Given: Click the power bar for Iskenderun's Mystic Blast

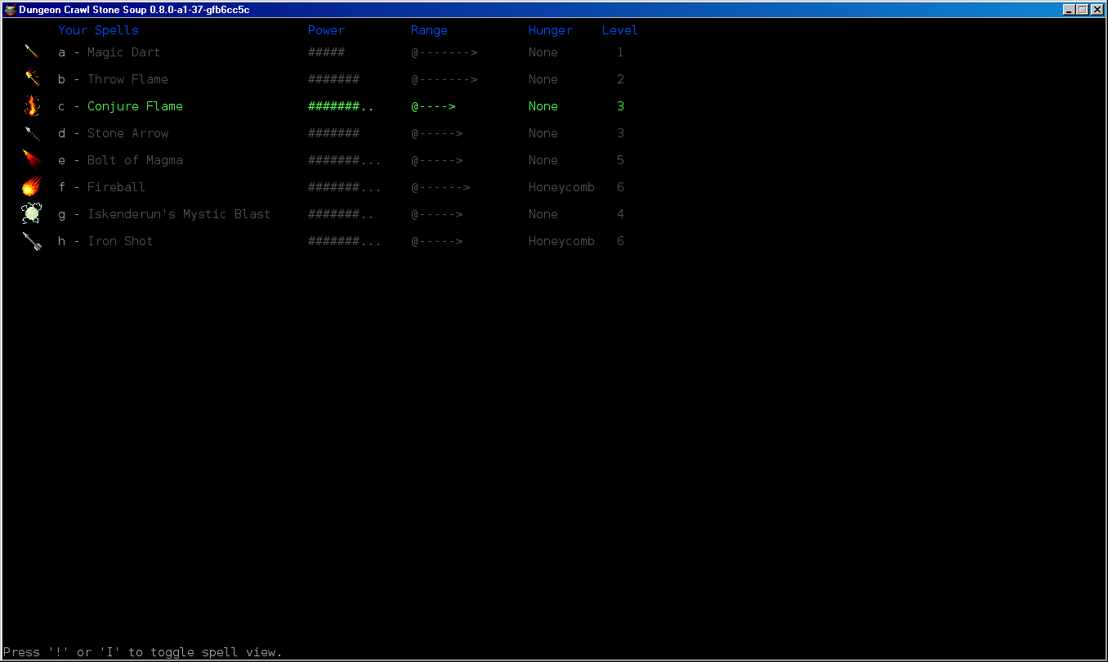Looking at the screenshot, I should (x=341, y=214).
